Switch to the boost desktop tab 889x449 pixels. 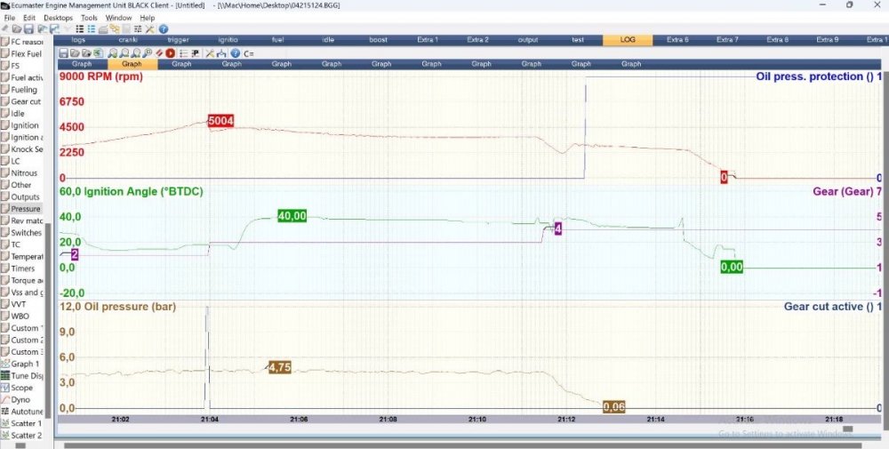[378, 40]
